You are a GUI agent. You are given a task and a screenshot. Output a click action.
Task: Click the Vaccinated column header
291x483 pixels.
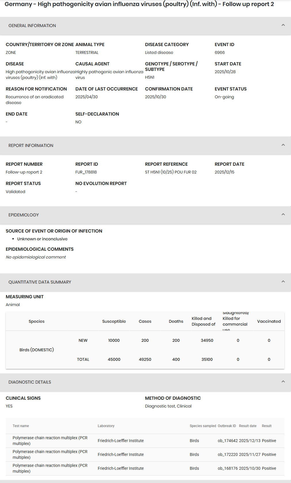(x=269, y=321)
